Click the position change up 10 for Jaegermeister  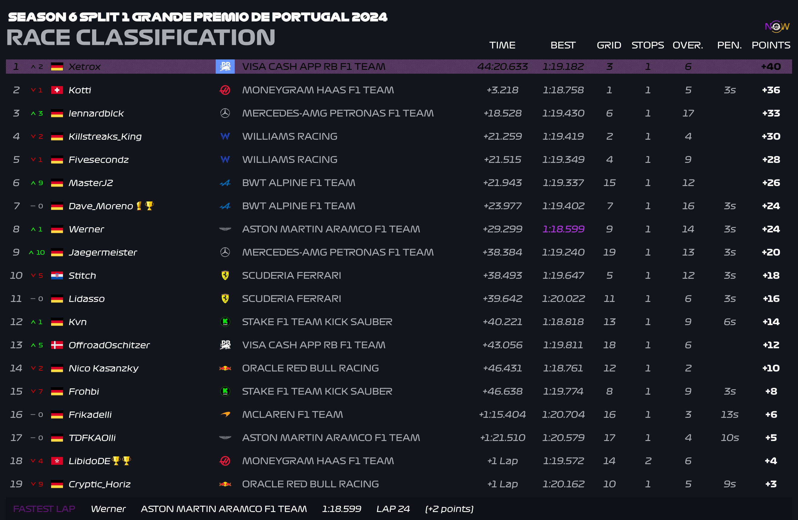point(37,252)
